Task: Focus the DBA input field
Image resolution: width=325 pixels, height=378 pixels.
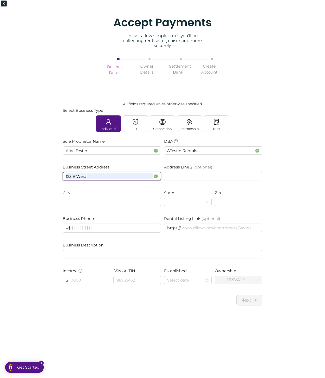Action: [213, 151]
